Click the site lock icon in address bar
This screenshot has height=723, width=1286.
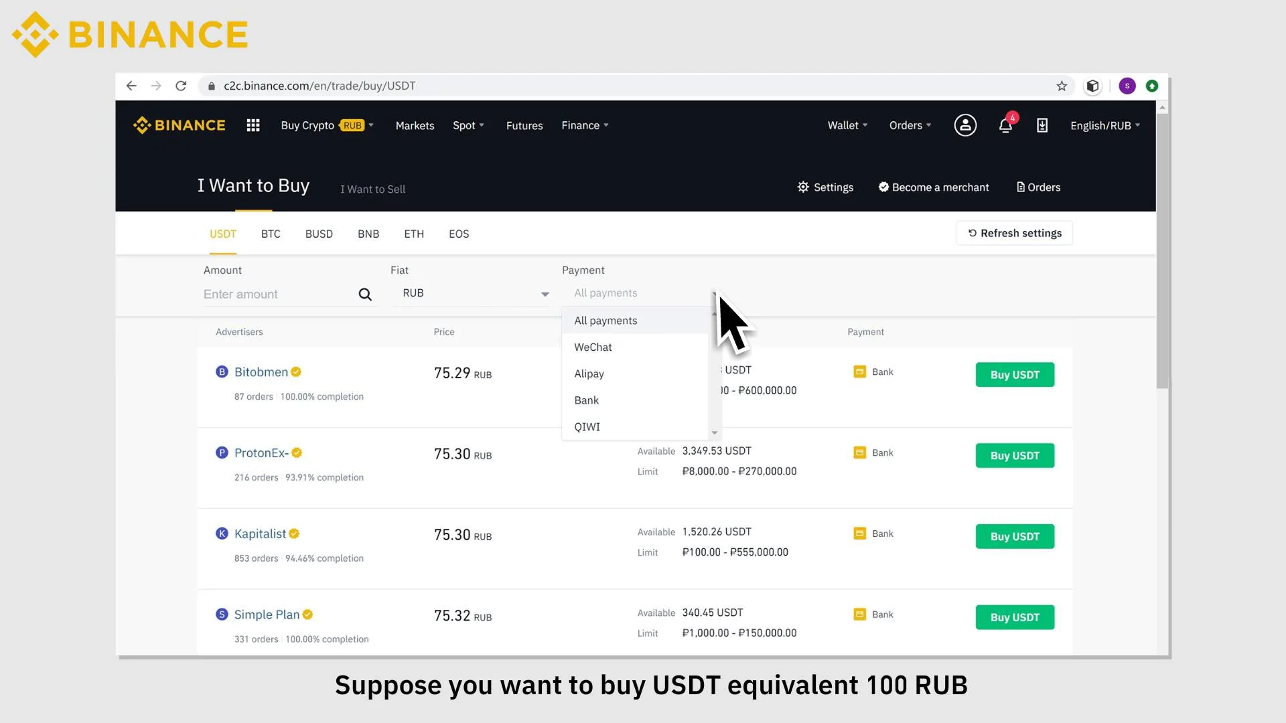212,86
